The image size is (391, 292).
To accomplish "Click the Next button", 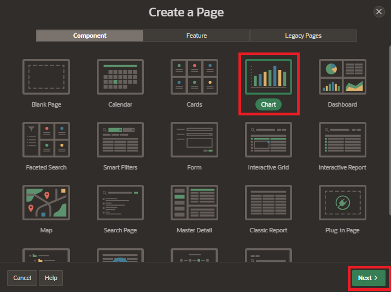I will (369, 278).
